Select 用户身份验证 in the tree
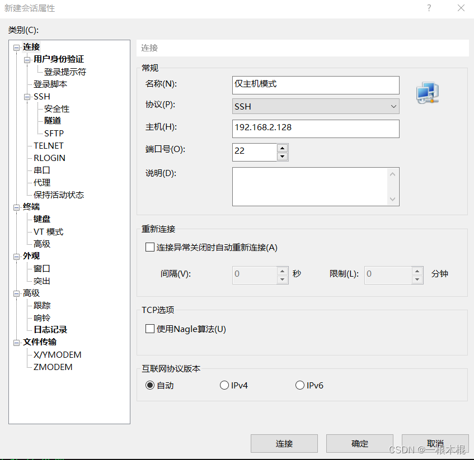474x460 pixels. [59, 59]
